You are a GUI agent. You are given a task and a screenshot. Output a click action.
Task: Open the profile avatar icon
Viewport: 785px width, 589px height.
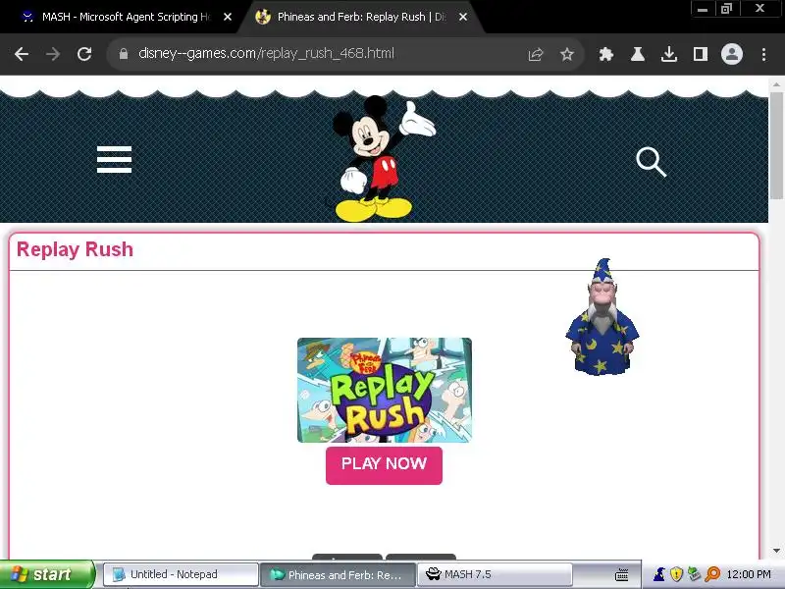[x=731, y=54]
